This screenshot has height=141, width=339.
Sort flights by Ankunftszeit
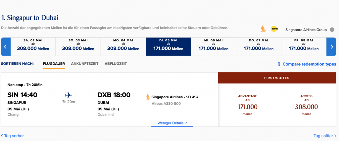tap(85, 64)
